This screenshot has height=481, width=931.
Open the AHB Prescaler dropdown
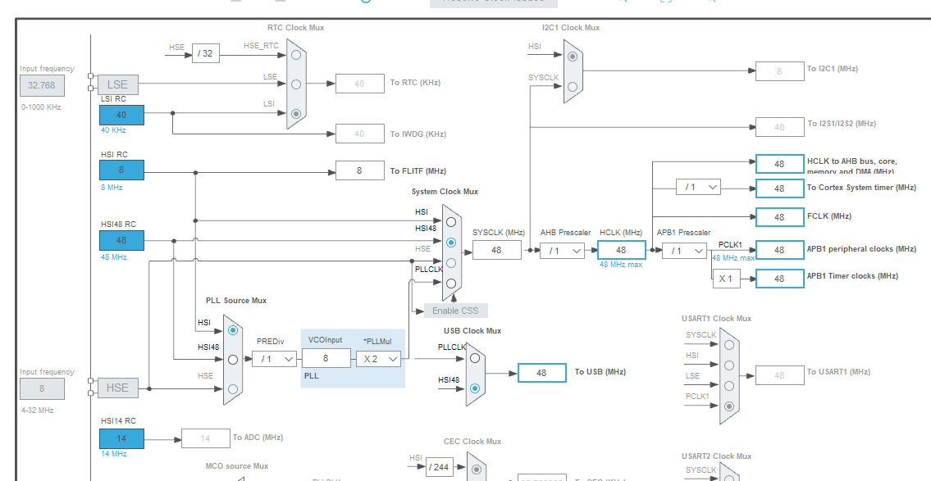point(563,250)
